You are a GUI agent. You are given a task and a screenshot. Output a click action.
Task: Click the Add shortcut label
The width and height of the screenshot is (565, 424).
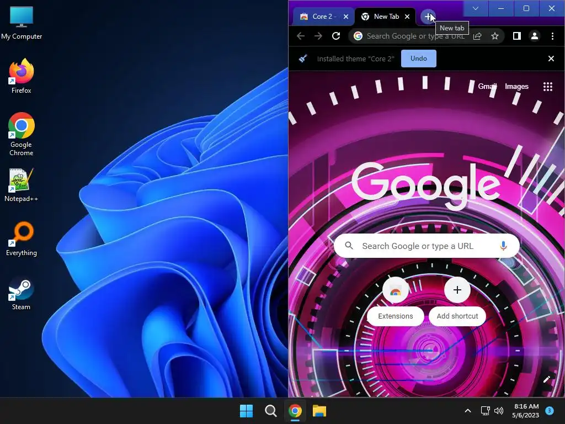(457, 316)
